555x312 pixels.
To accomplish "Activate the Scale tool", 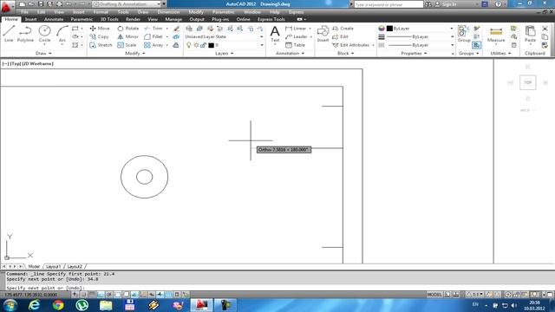I will 127,45.
